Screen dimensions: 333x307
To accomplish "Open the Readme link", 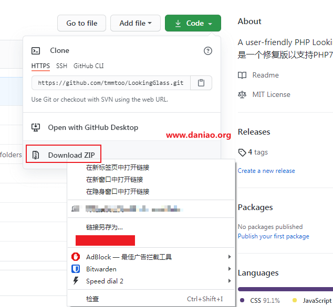I will [x=265, y=75].
